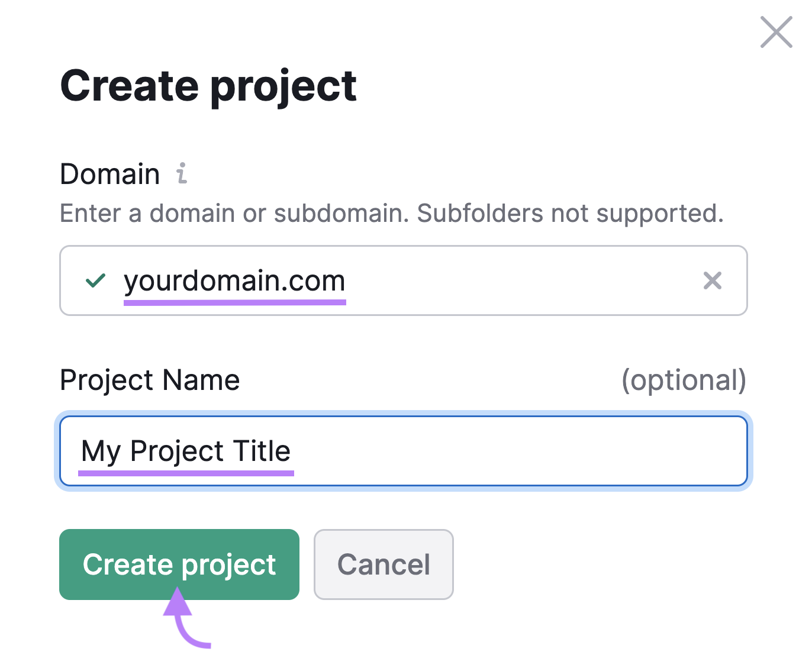
Task: Click the green Create project button
Action: [179, 565]
